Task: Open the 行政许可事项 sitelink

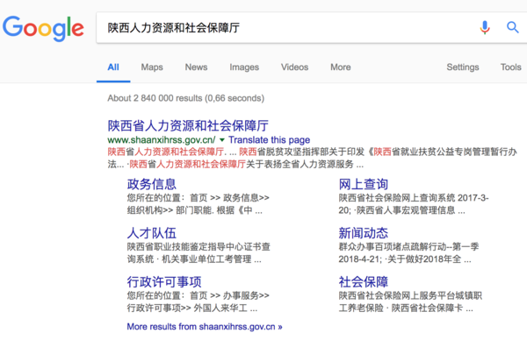Action: (x=164, y=282)
